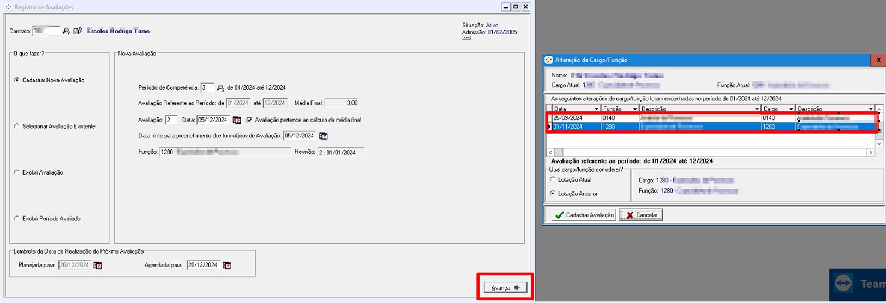This screenshot has height=303, width=886.
Task: Close the Alteração de Cargo/Função dialog
Action: (878, 60)
